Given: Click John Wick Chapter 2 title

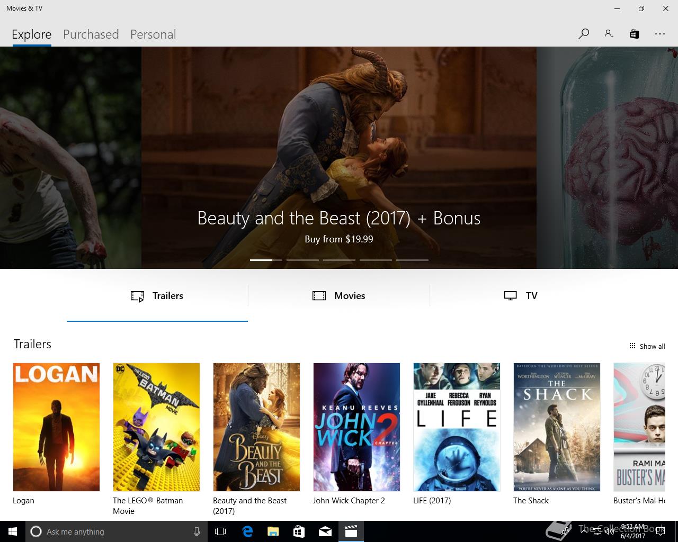Looking at the screenshot, I should pyautogui.click(x=349, y=501).
